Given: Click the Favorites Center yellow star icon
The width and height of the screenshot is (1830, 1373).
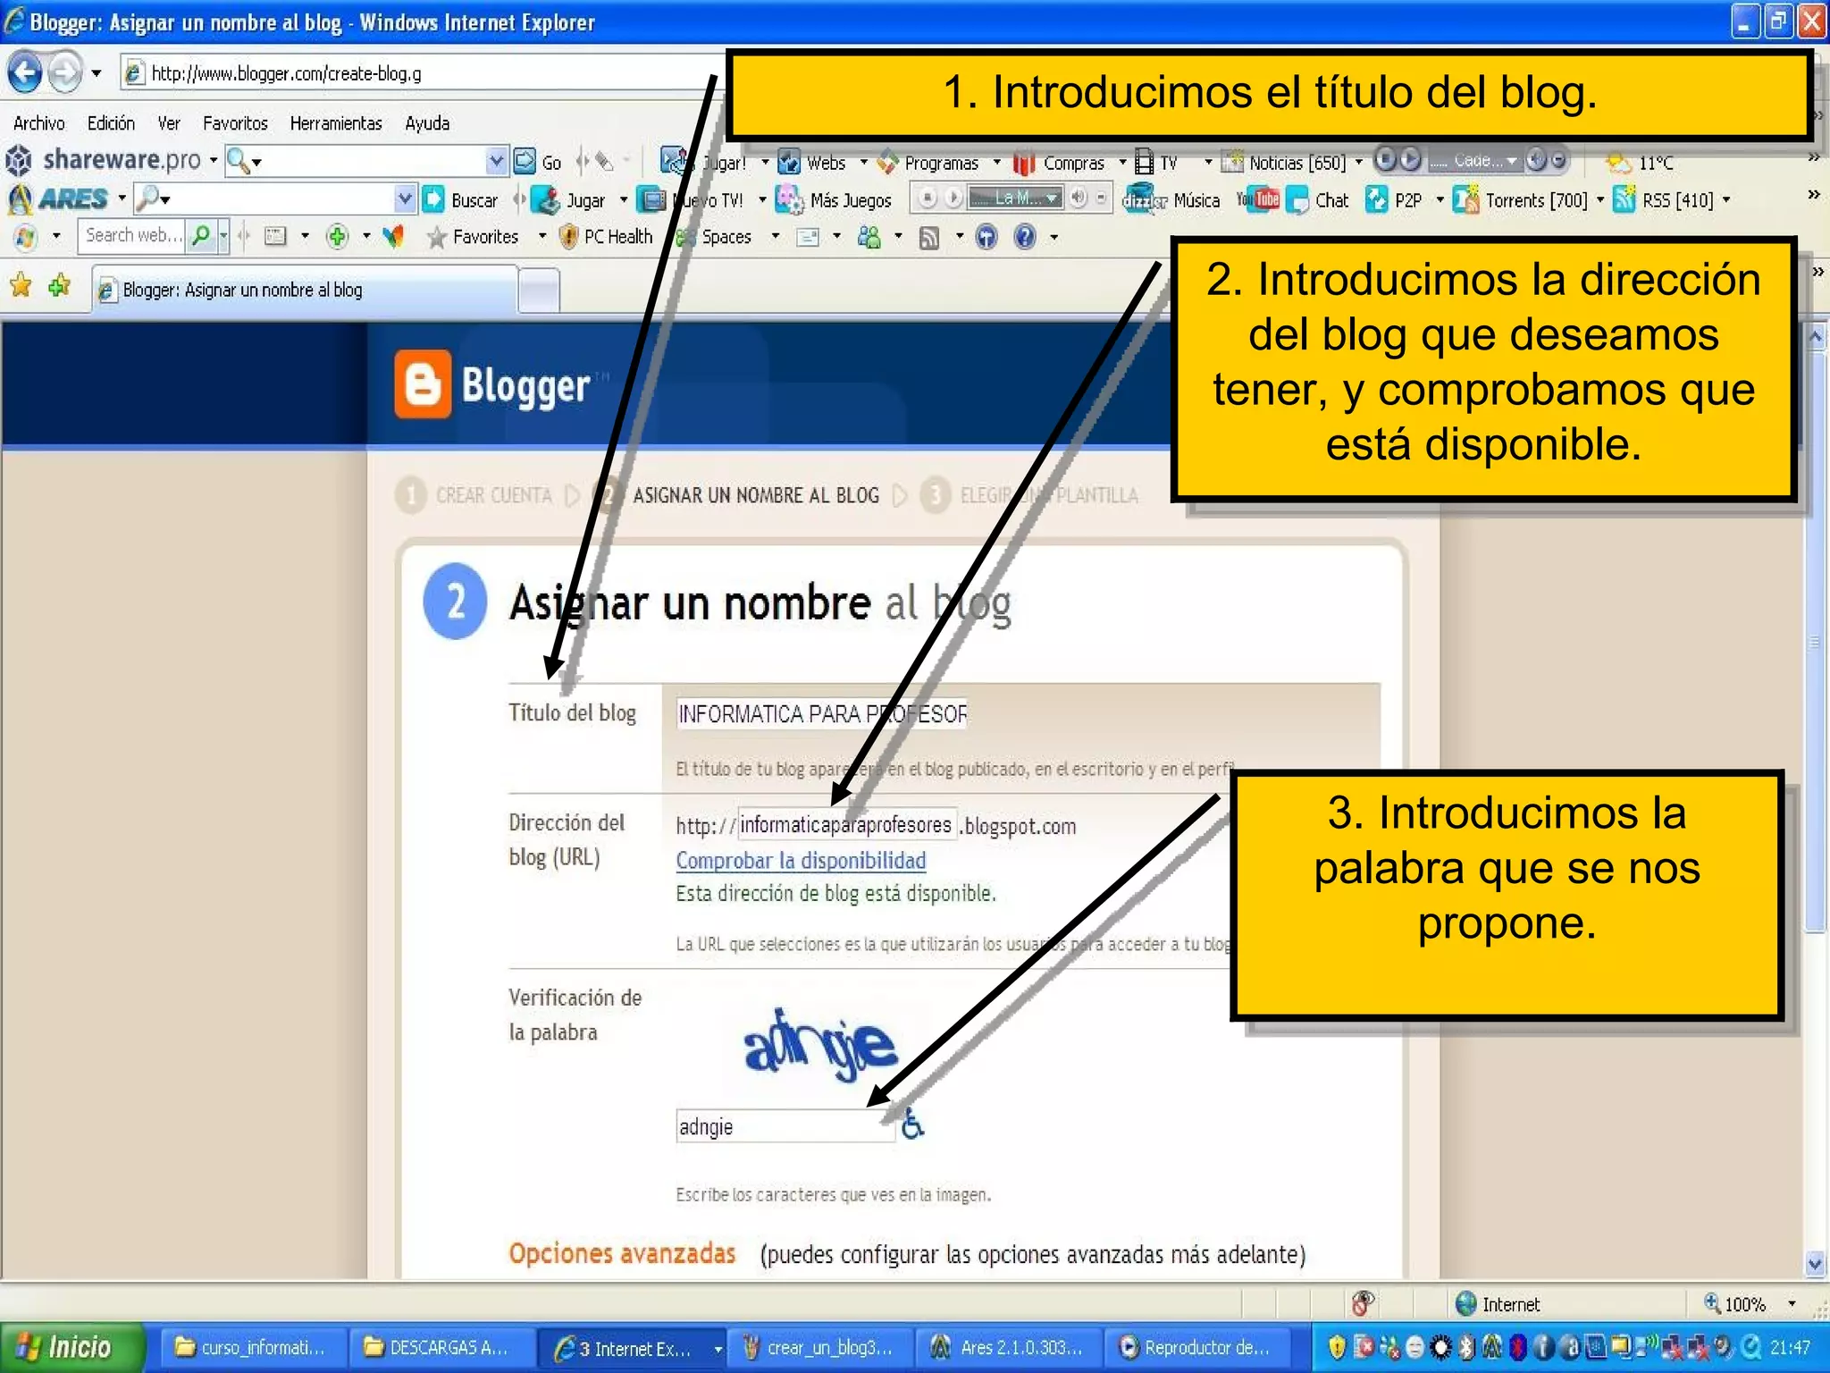Looking at the screenshot, I should coord(21,286).
